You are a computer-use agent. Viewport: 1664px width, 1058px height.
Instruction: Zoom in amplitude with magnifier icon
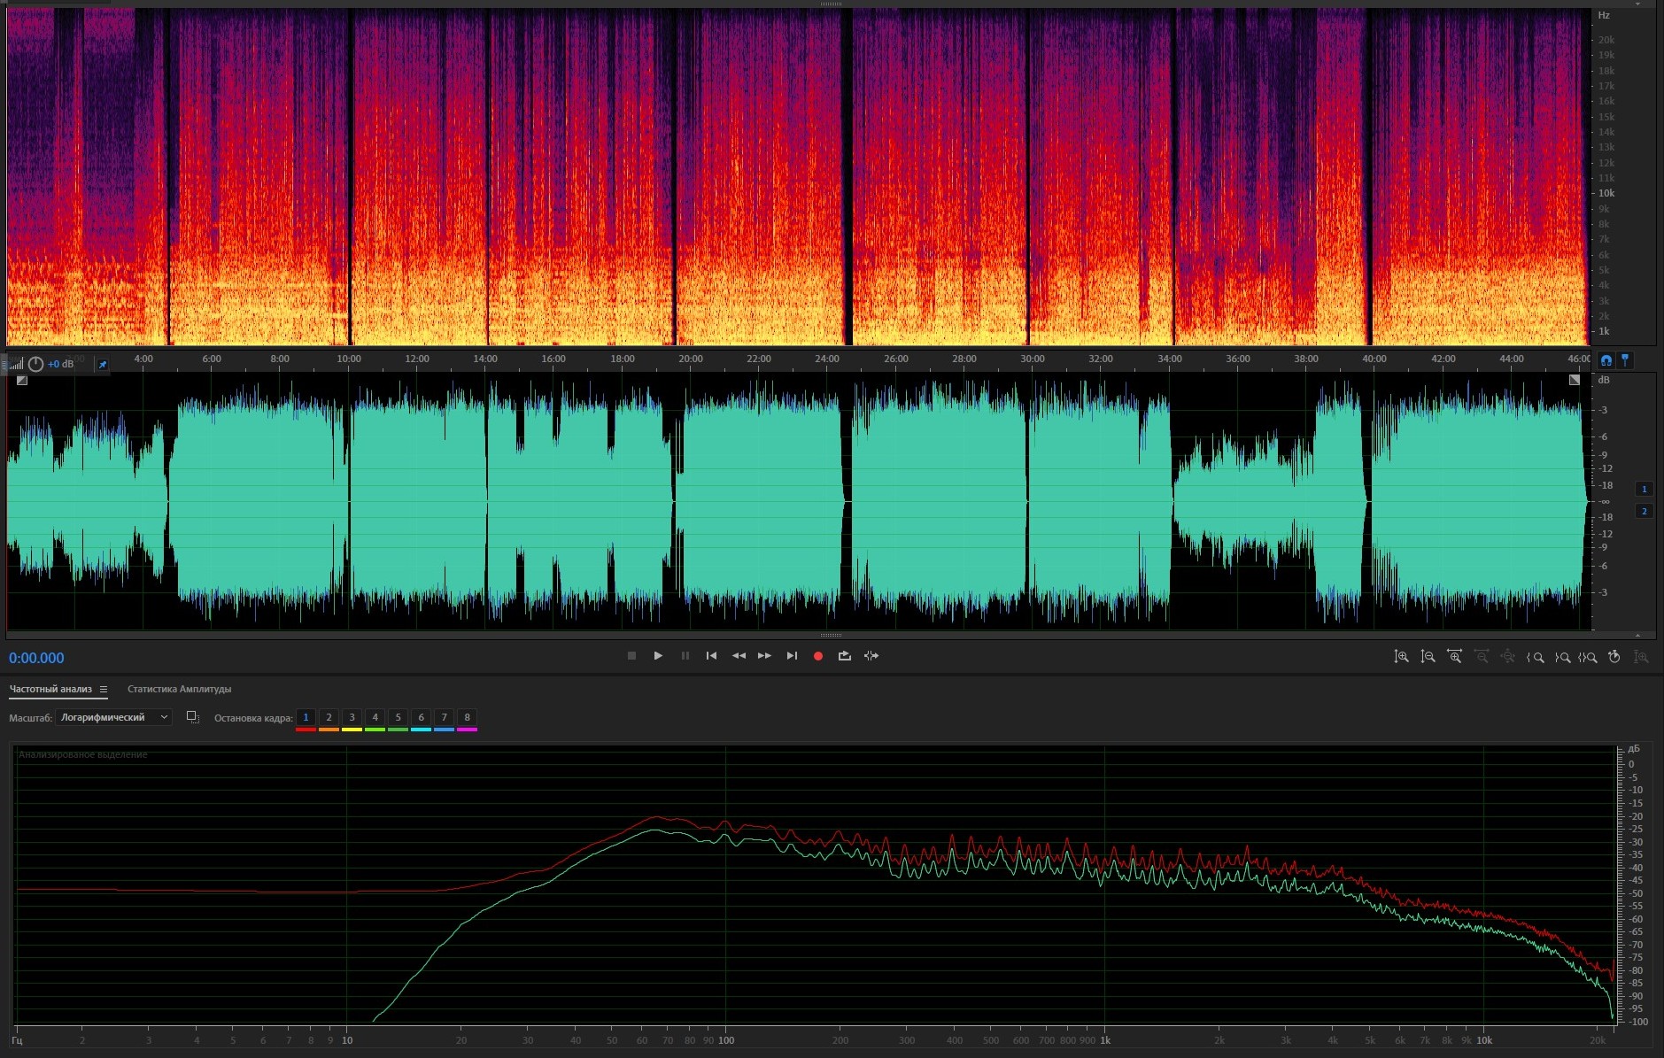(1401, 657)
